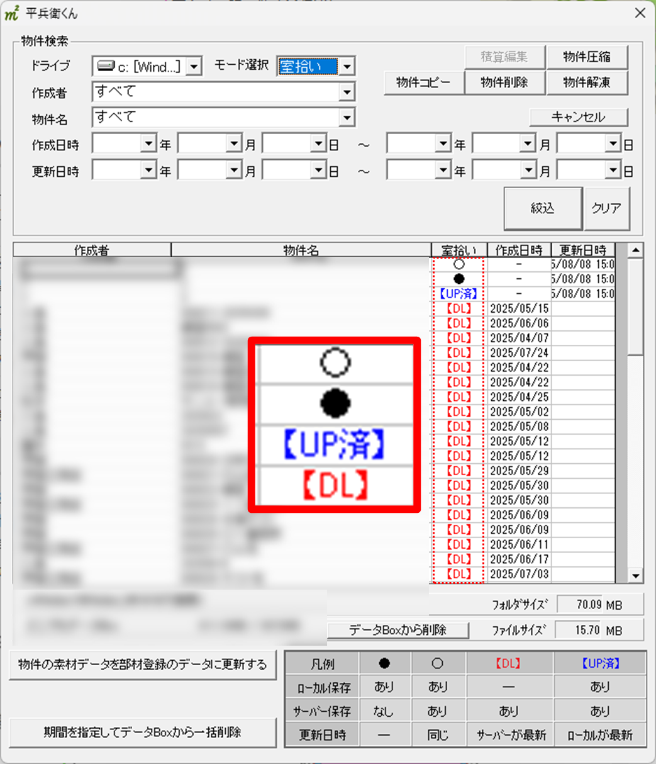Click the list scrollbar down arrow
Screen dimensions: 656x764
635,575
